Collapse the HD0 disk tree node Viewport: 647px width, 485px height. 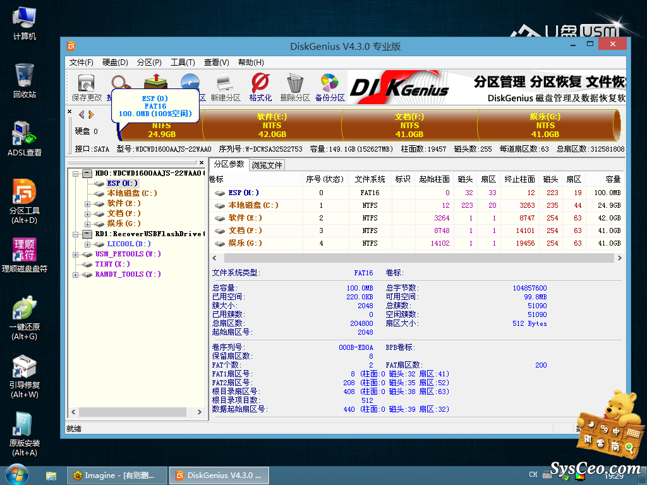76,174
